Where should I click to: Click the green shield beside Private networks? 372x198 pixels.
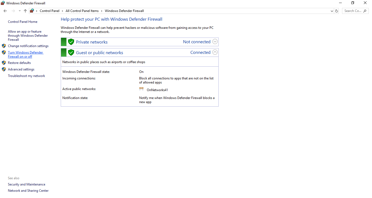(x=71, y=42)
